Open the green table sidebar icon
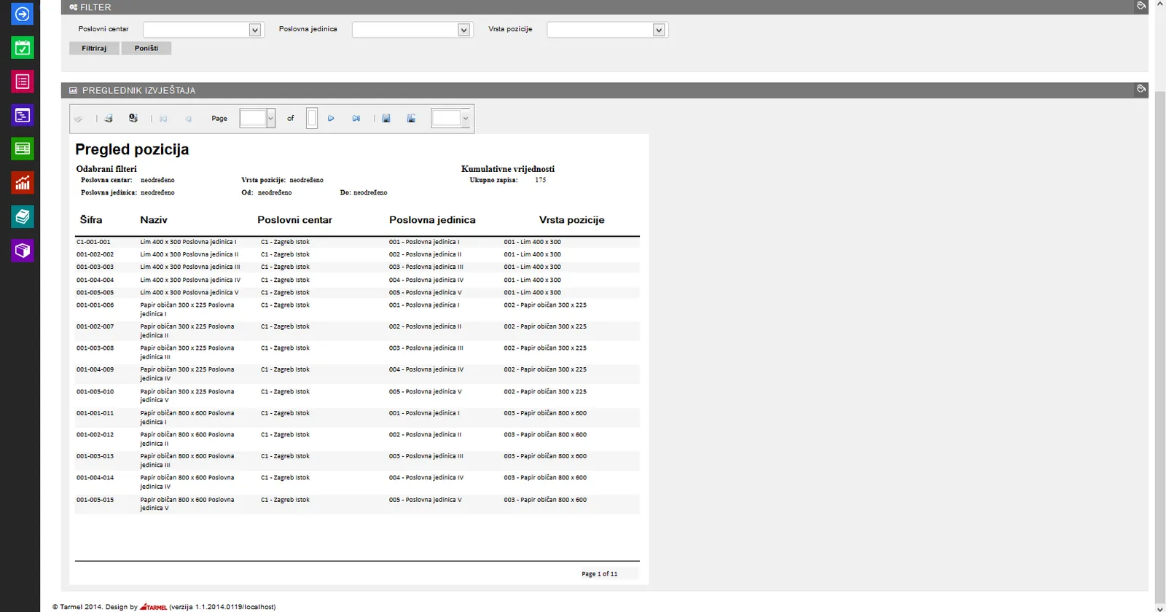 (x=23, y=149)
